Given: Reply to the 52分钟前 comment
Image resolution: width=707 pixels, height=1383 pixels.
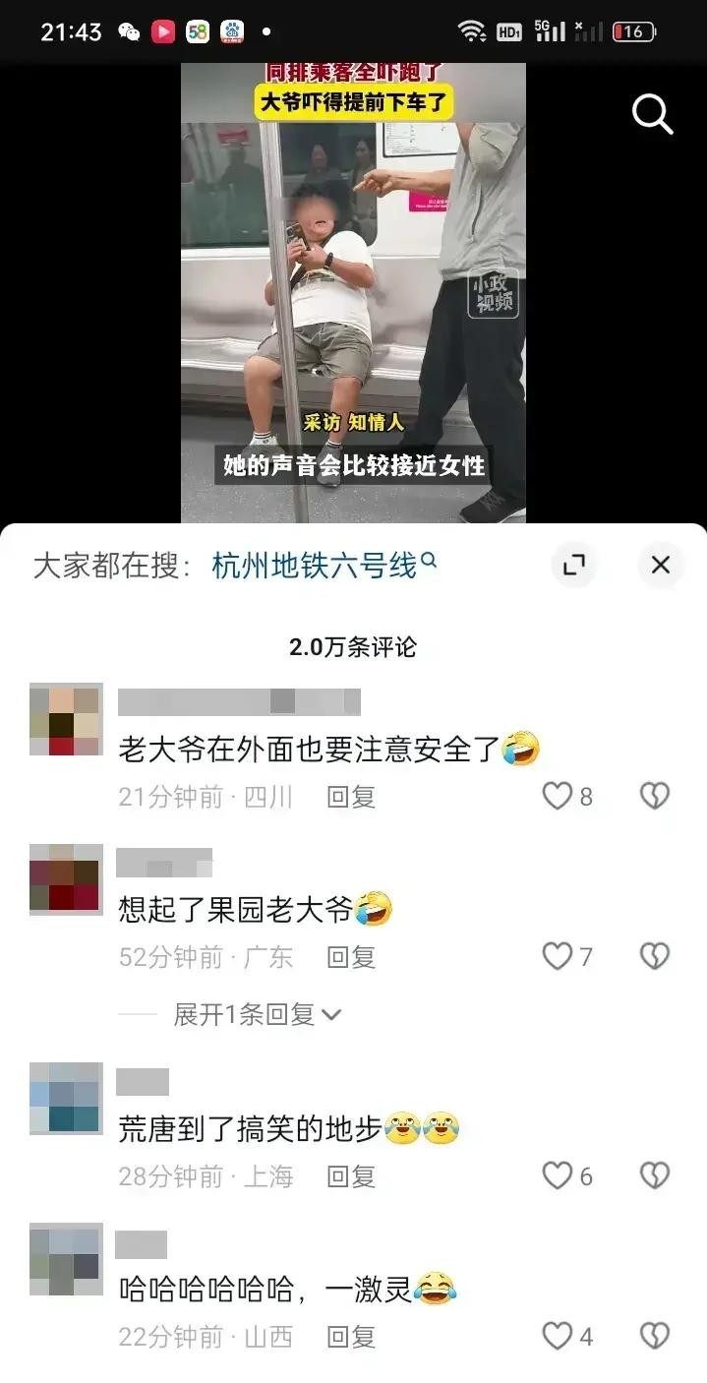Looking at the screenshot, I should tap(351, 957).
